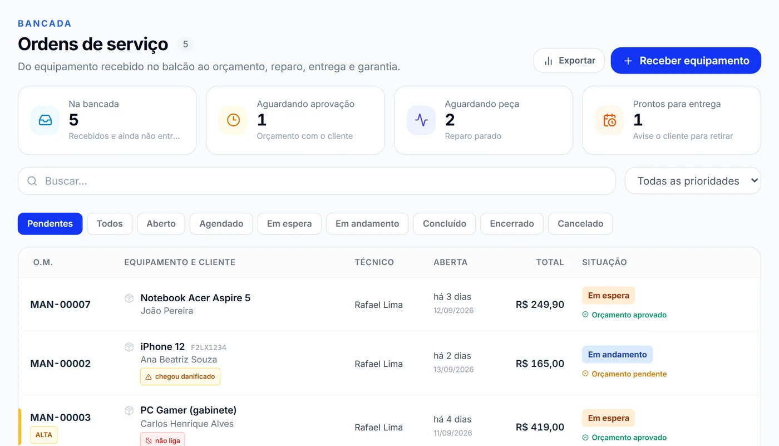Click the plus icon in Receber equipamento button
The width and height of the screenshot is (779, 446).
point(628,61)
